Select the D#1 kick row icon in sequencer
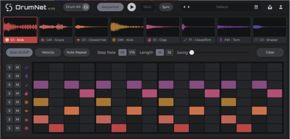This screenshot has width=290, height=139. point(26,102)
